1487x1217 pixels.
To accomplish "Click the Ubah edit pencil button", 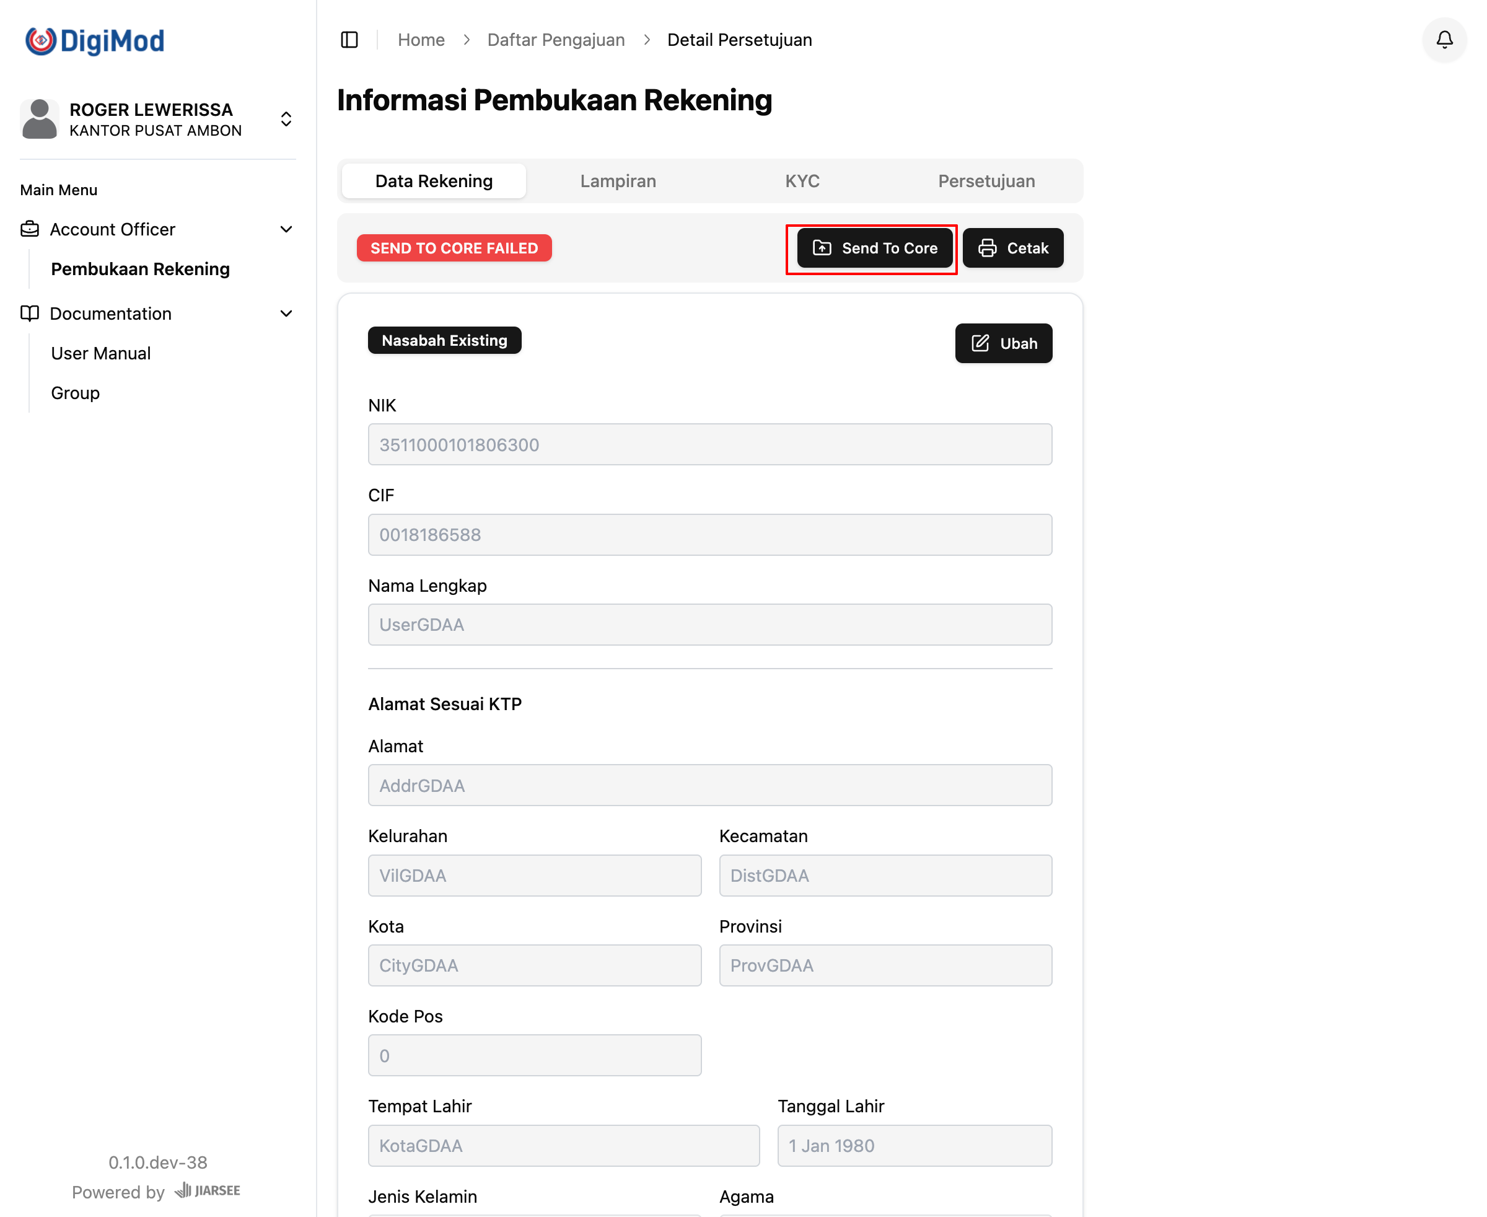I will 1003,343.
